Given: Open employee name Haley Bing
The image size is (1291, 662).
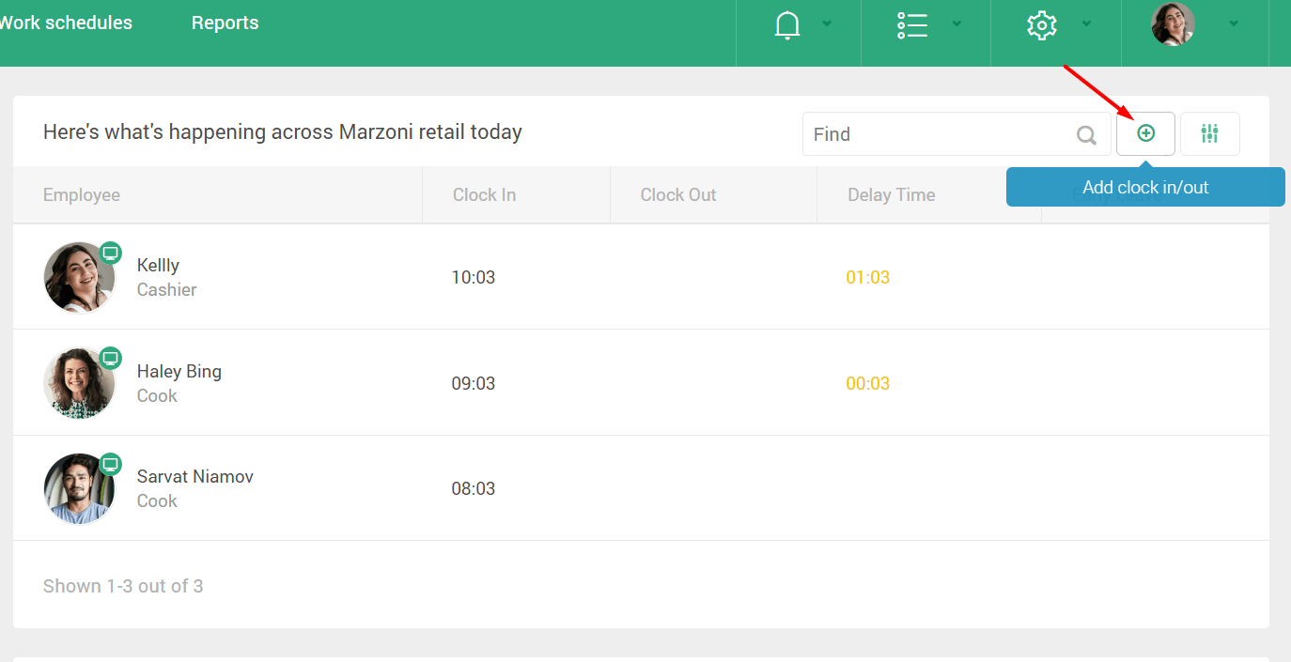Looking at the screenshot, I should coord(179,371).
